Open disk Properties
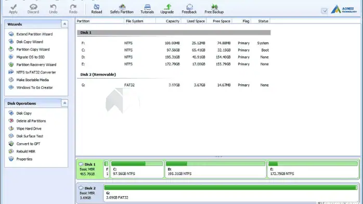The image size is (363, 204). coord(24,159)
